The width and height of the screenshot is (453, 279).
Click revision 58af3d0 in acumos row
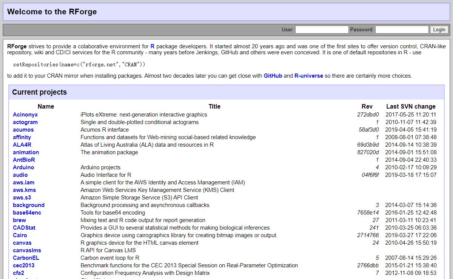click(x=369, y=130)
